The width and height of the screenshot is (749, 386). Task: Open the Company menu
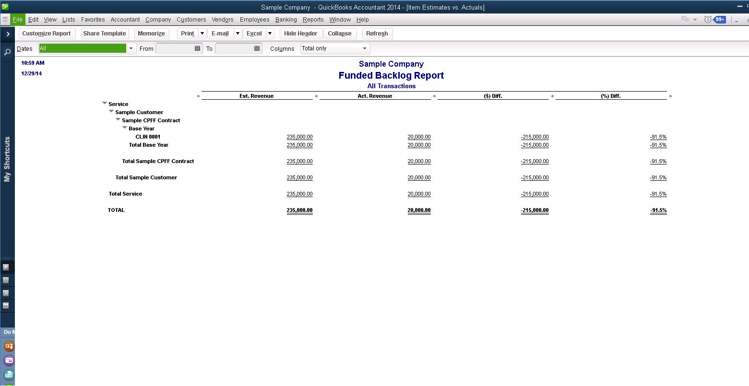coord(158,20)
